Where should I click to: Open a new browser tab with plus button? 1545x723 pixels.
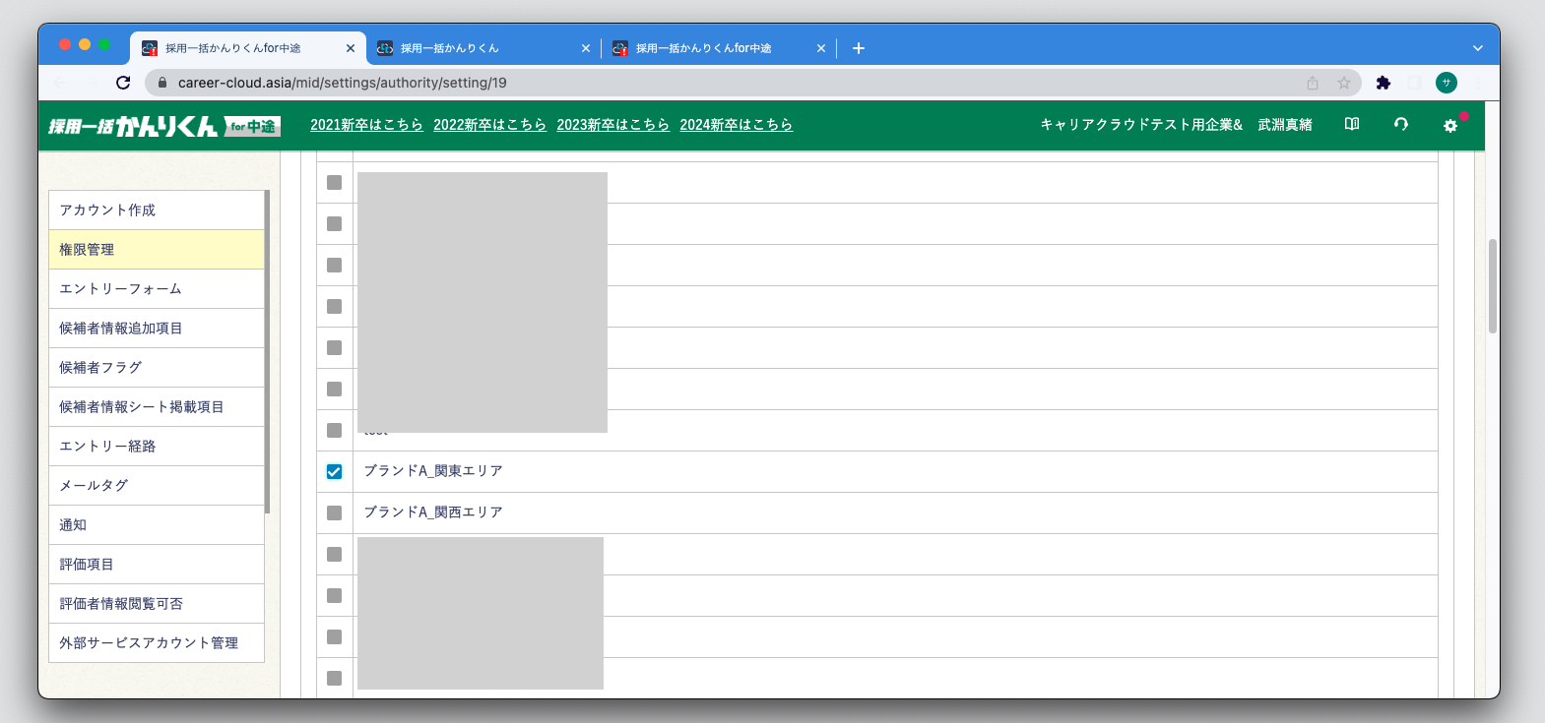coord(858,48)
